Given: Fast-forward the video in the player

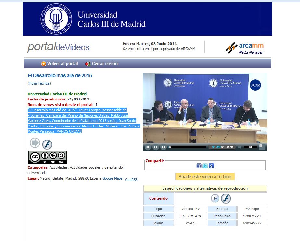Looking at the screenshot, I should [x=163, y=147].
